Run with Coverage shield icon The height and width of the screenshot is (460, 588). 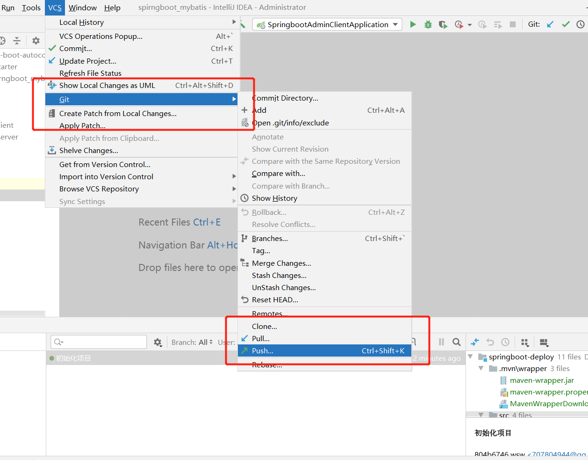coord(443,24)
